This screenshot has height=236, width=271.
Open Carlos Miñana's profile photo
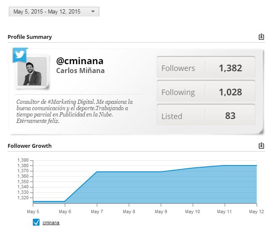32,71
